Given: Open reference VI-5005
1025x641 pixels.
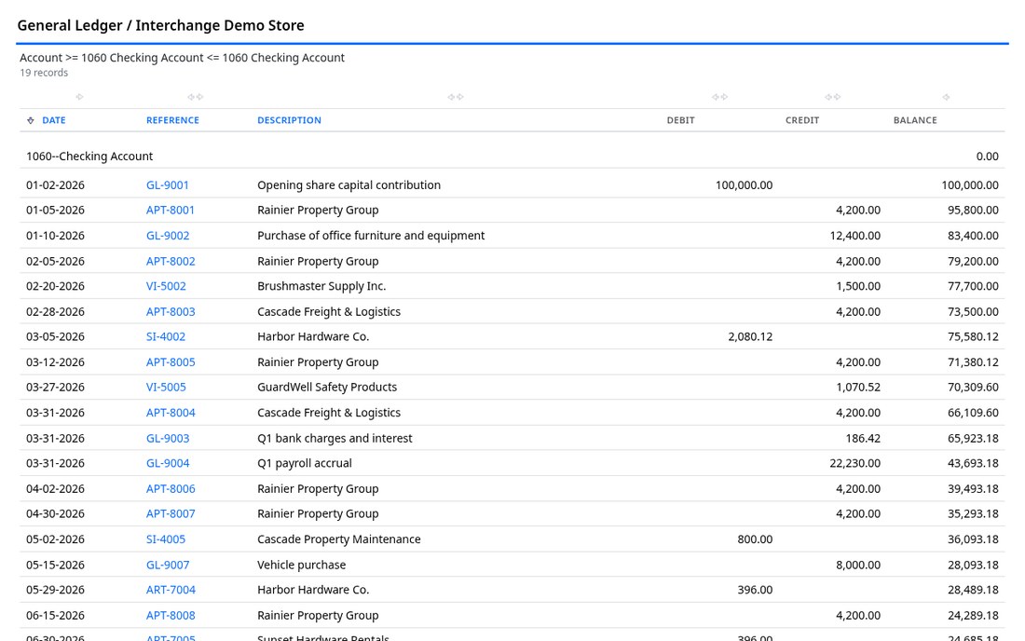Looking at the screenshot, I should coord(166,387).
